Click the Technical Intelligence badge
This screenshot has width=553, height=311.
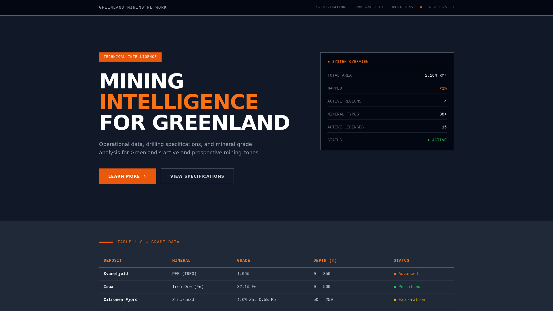click(130, 57)
